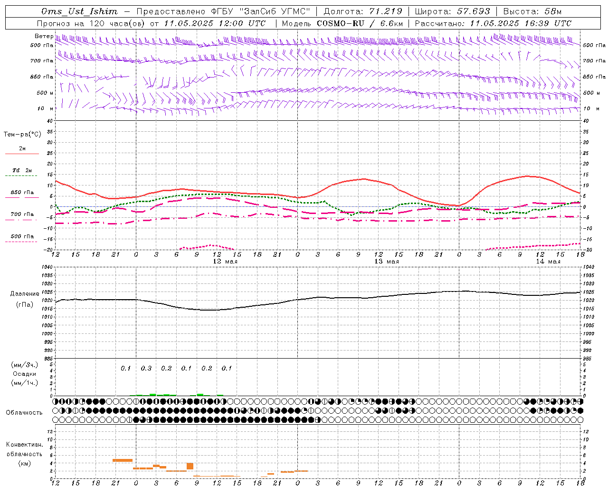
Task: Click the Рассчитано: 11.05.2025 16:39 UTC text
Action: [493, 23]
